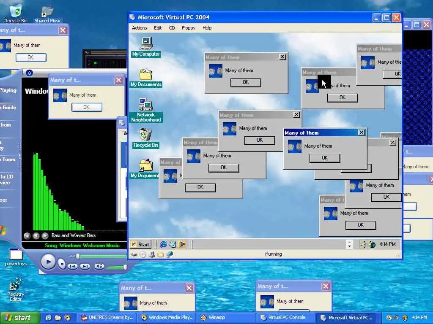Click My Documents shortcut with arrow on guest desktop
The width and height of the screenshot is (433, 324).
pyautogui.click(x=145, y=169)
